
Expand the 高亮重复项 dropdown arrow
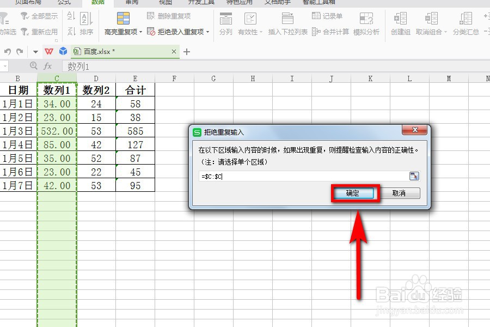coord(142,32)
